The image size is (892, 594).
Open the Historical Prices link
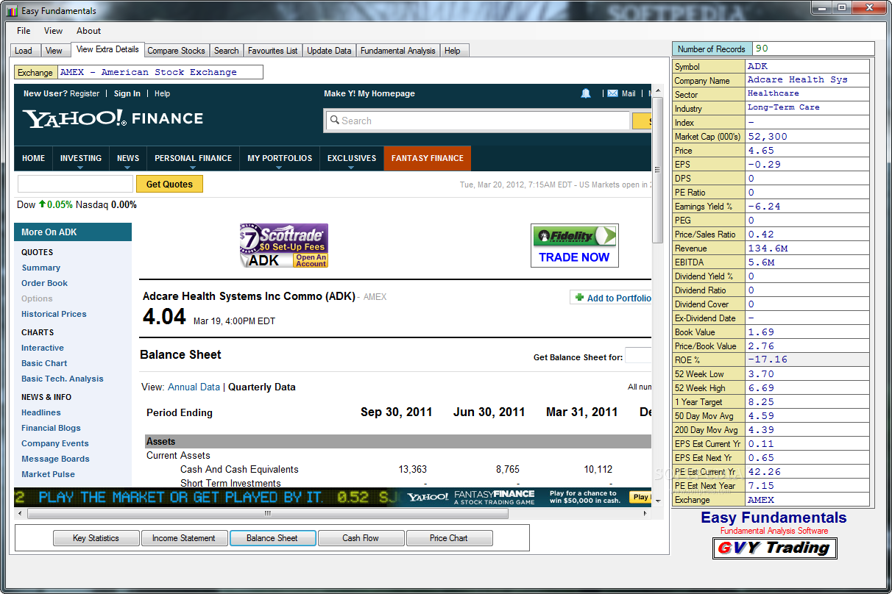click(54, 314)
